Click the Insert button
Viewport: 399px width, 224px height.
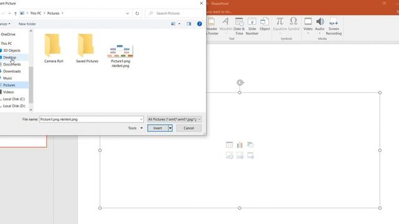click(158, 128)
